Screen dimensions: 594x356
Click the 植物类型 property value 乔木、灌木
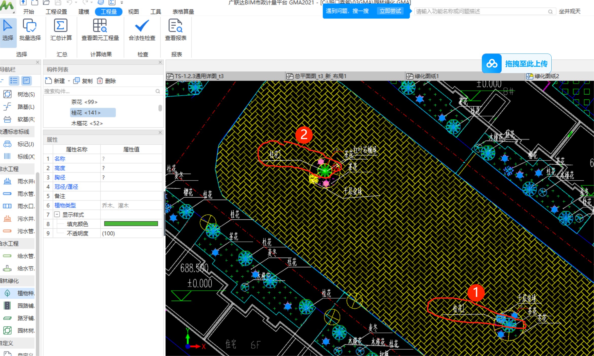131,205
